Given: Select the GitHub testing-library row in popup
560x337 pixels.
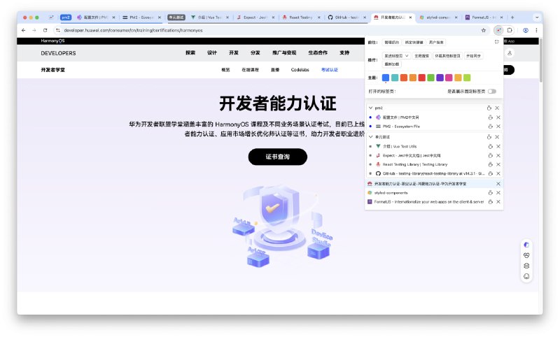Looking at the screenshot, I should coord(434,173).
